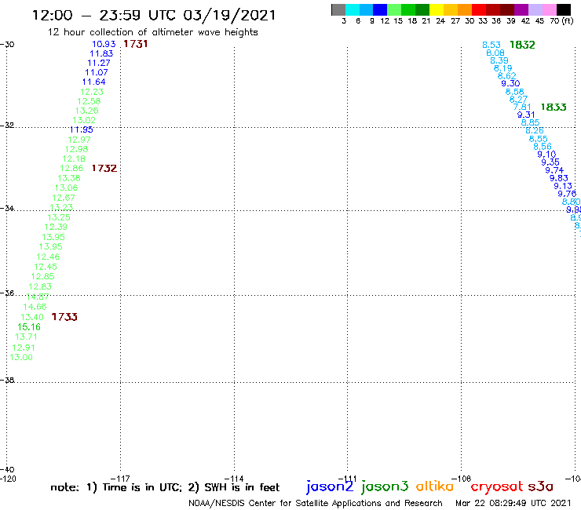Screen dimensions: 581x510
Task: Click the date range title '12:00 – 23:59 UTC 03/19/2021'
Action: click(154, 15)
